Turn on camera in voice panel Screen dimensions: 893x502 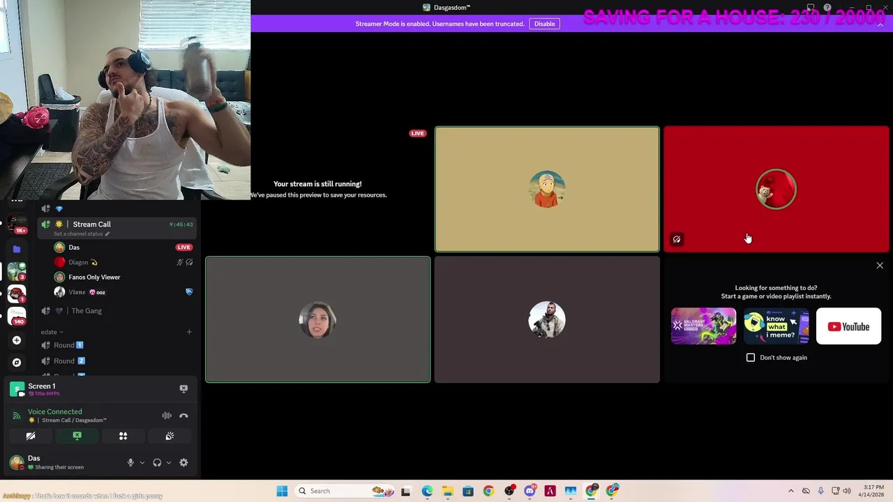(x=31, y=436)
